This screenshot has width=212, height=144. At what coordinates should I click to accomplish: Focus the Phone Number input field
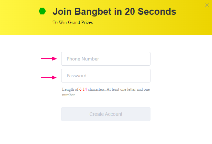[x=105, y=59]
